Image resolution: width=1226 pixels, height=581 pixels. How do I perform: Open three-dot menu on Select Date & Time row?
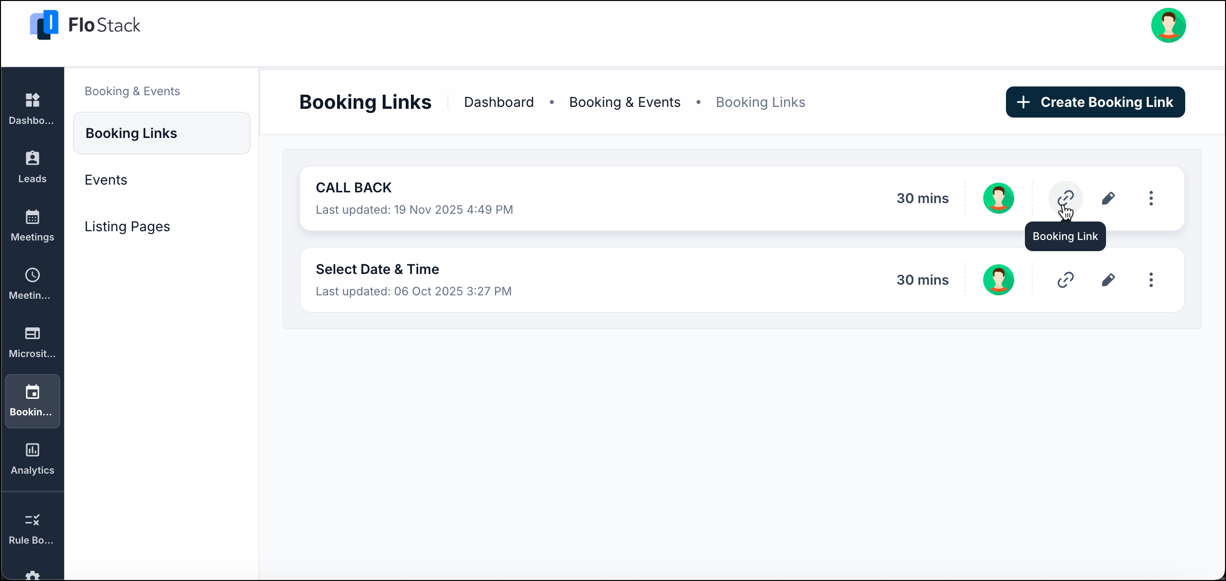point(1152,279)
